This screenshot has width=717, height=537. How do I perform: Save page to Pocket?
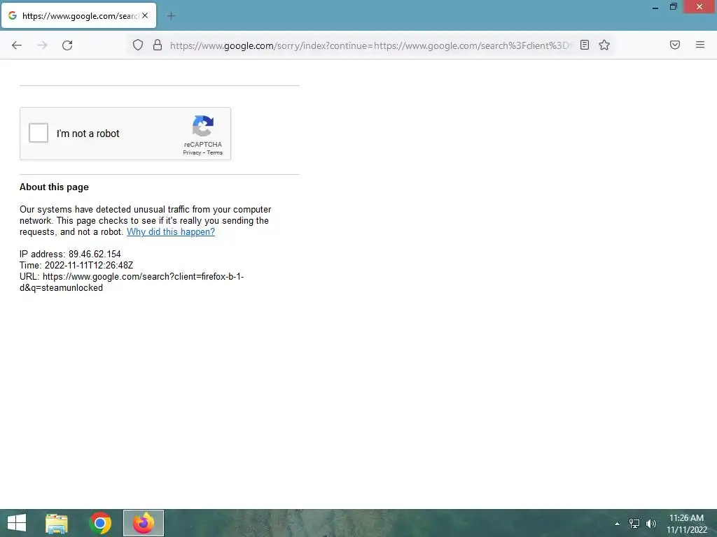[x=675, y=45]
